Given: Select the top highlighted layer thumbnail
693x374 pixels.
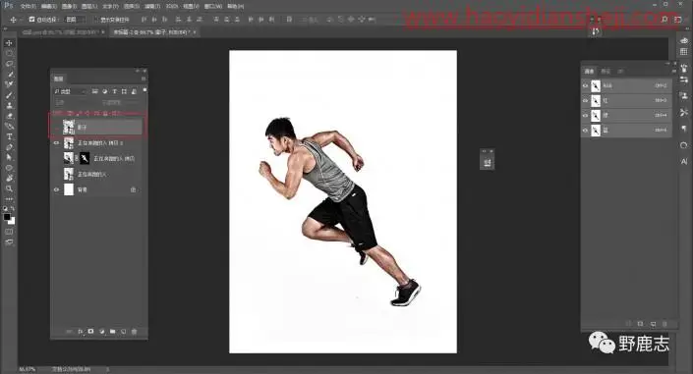Looking at the screenshot, I should tap(69, 128).
